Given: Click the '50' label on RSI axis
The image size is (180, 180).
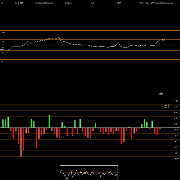Looking at the screenshot, I should pos(3,47).
